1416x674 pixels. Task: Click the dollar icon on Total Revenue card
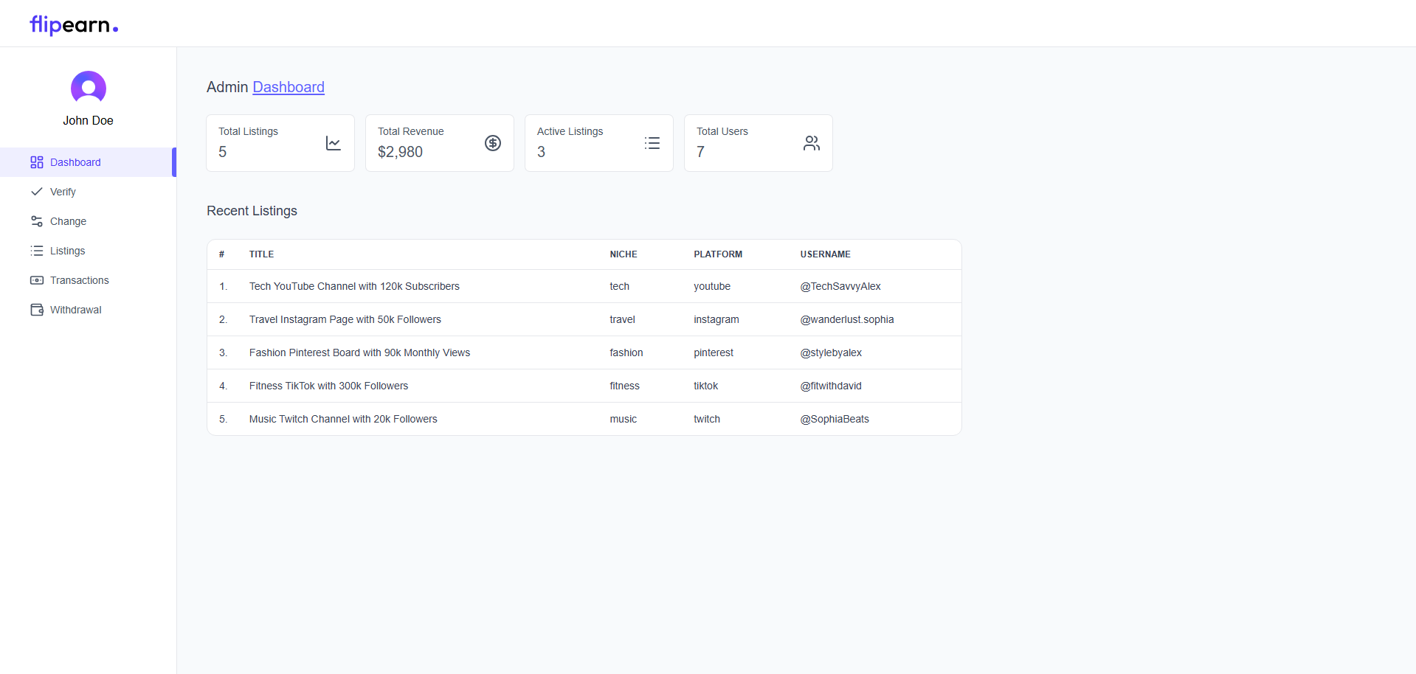[x=493, y=143]
